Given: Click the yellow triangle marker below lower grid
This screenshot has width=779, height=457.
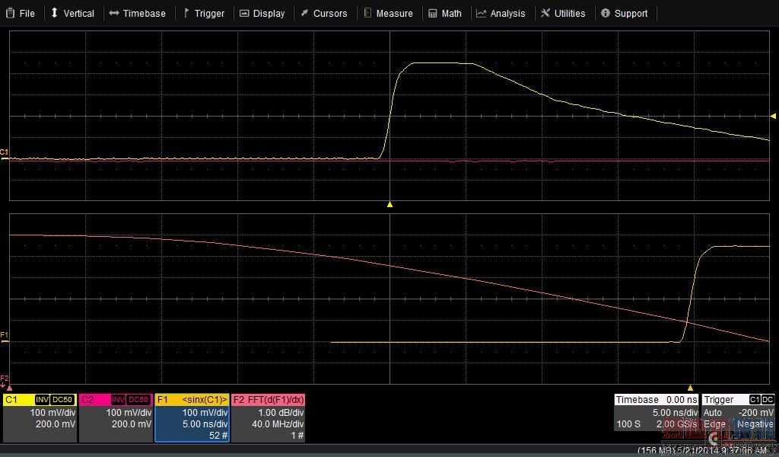Looking at the screenshot, I should click(x=690, y=388).
